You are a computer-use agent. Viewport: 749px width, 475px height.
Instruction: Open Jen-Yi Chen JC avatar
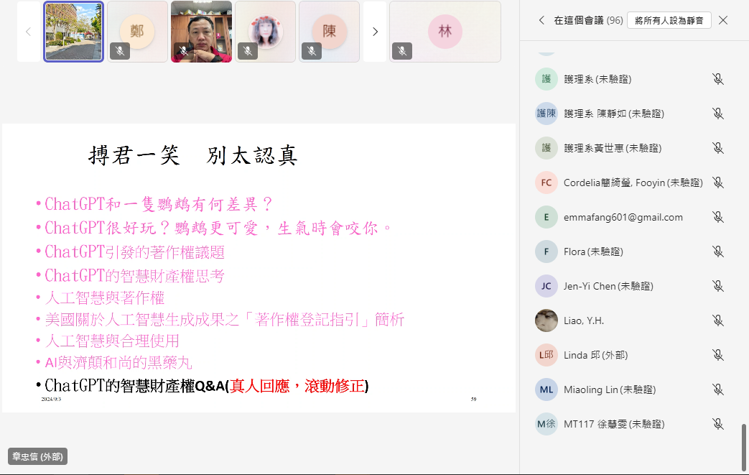546,286
